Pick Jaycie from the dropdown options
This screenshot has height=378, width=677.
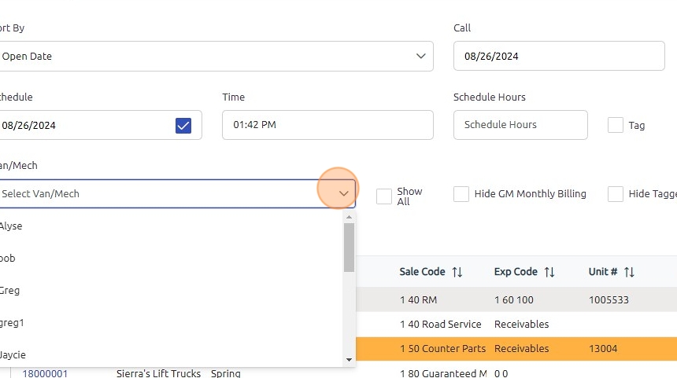pyautogui.click(x=13, y=355)
